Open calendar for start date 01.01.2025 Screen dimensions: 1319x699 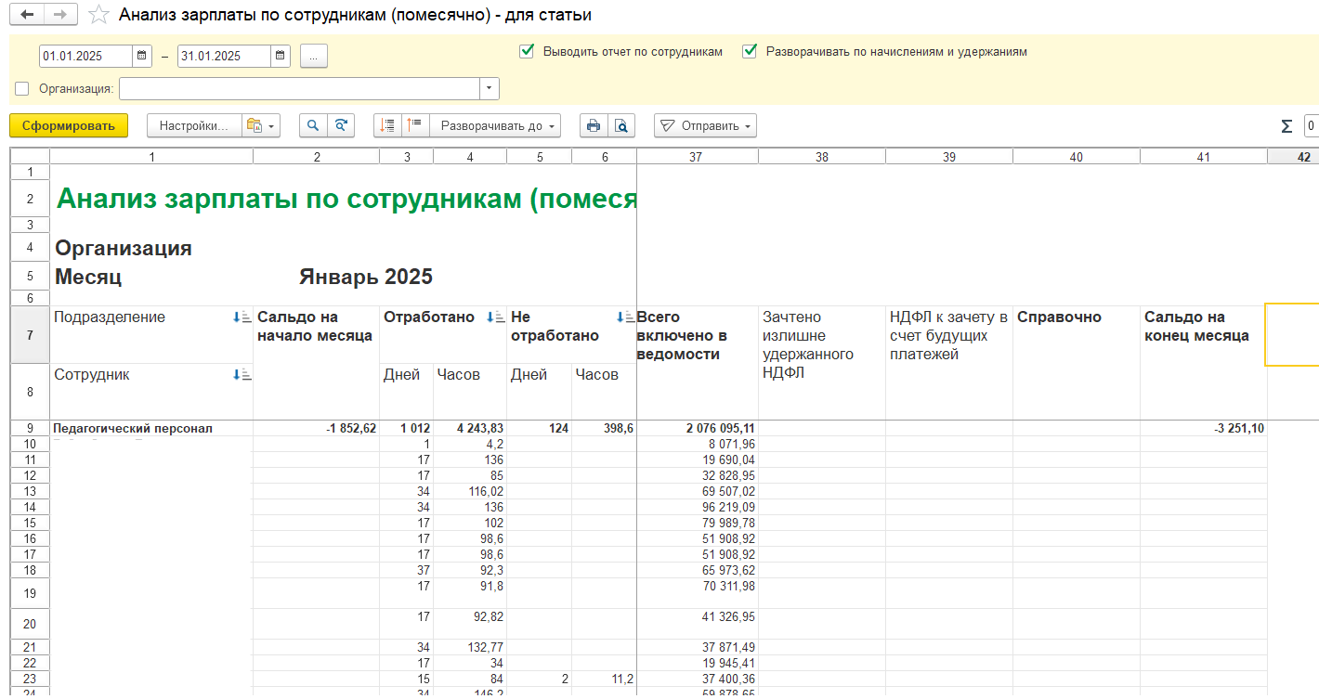pos(142,56)
